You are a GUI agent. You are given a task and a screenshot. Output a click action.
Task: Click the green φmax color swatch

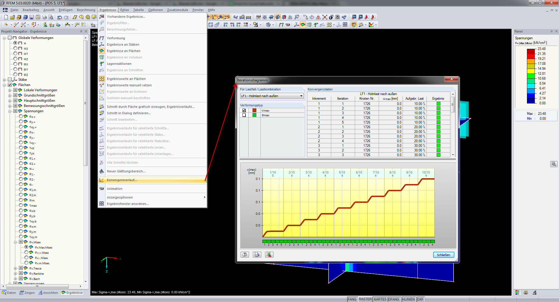pos(254,115)
